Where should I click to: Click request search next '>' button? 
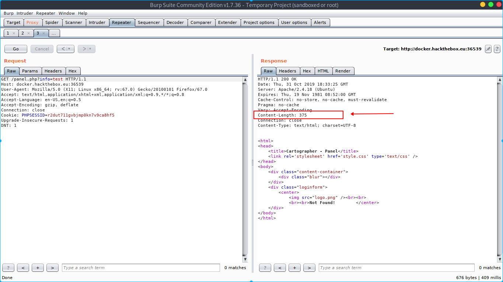coord(52,268)
